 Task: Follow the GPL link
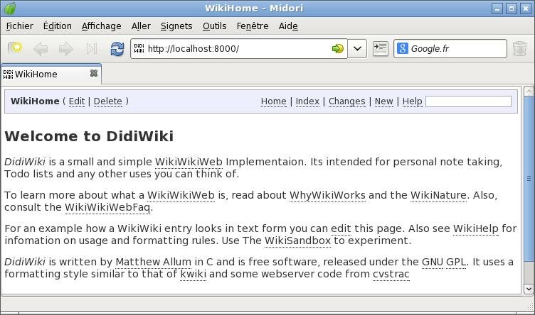(456, 262)
